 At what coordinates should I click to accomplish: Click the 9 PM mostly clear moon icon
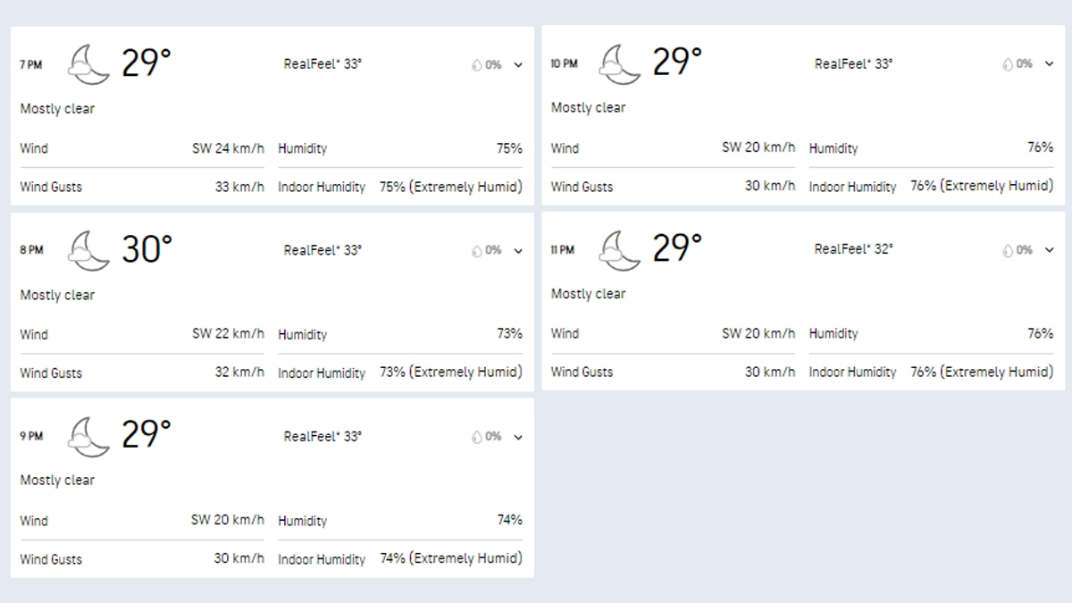pos(88,437)
